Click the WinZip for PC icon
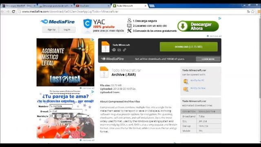The height and width of the screenshot is (147, 261). pyautogui.click(x=186, y=81)
